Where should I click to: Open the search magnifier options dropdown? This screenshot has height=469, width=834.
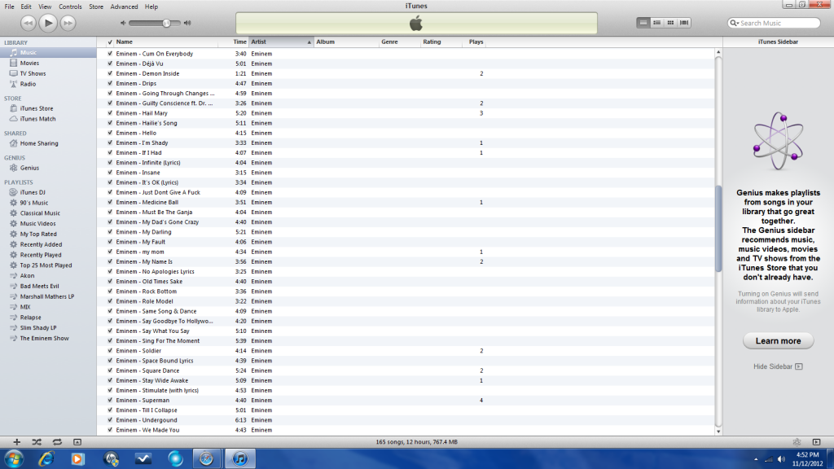[735, 23]
